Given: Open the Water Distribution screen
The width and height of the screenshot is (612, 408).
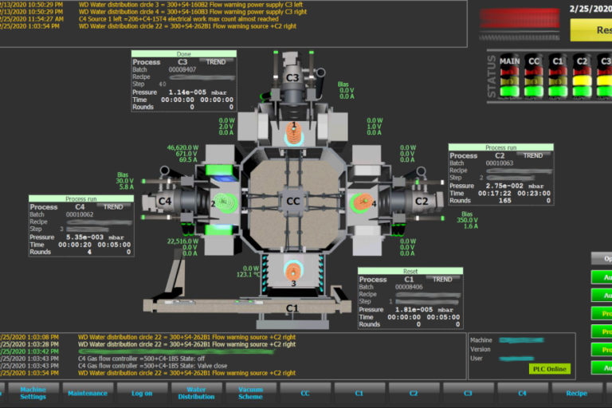Looking at the screenshot, I should (x=196, y=393).
